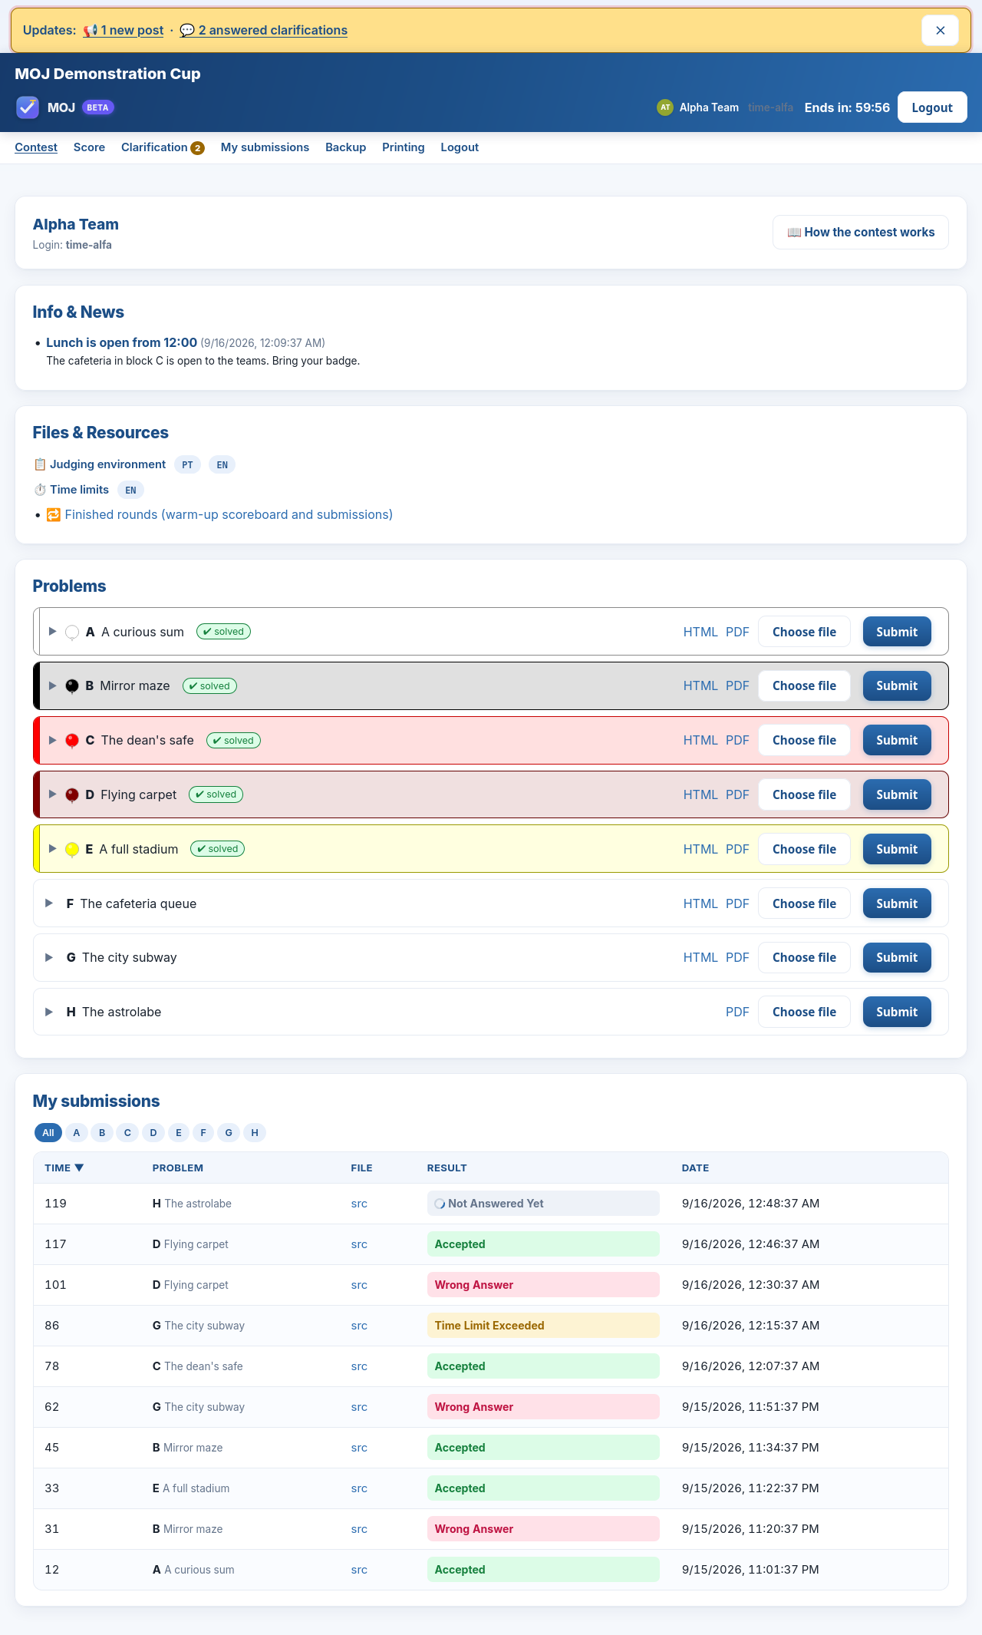
Task: Dismiss the yellow updates banner
Action: tap(940, 31)
